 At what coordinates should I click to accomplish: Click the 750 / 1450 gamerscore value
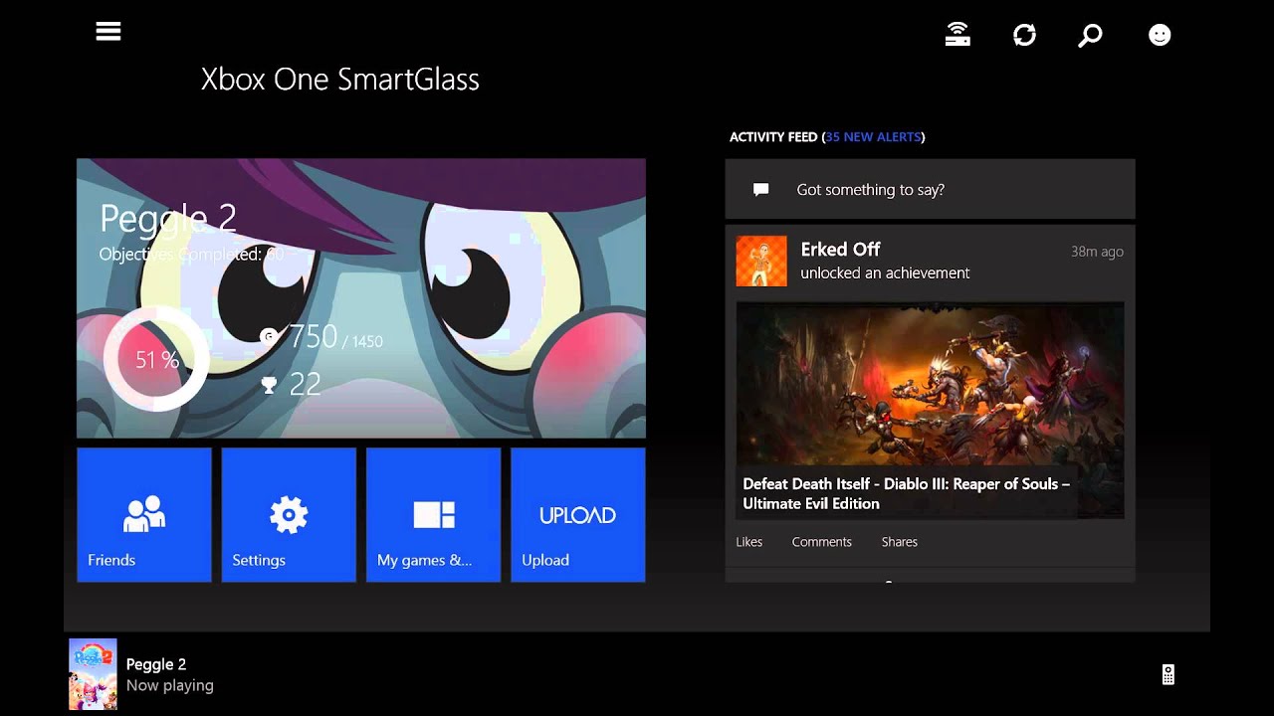[335, 337]
